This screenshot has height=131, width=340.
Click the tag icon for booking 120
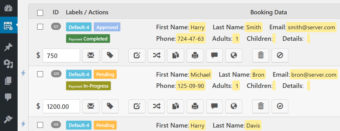110,106
